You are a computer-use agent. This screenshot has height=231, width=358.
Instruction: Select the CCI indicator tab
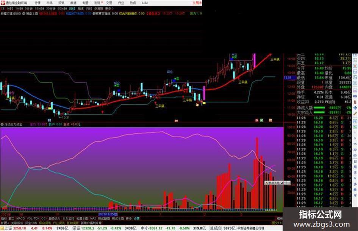(x=44, y=218)
